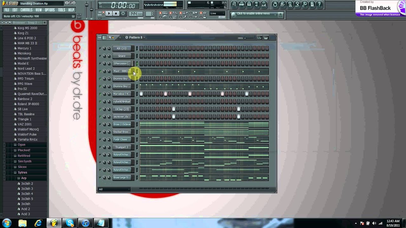406x228 pixels.
Task: Open graph editor in step sequencer header
Action: tap(259, 38)
